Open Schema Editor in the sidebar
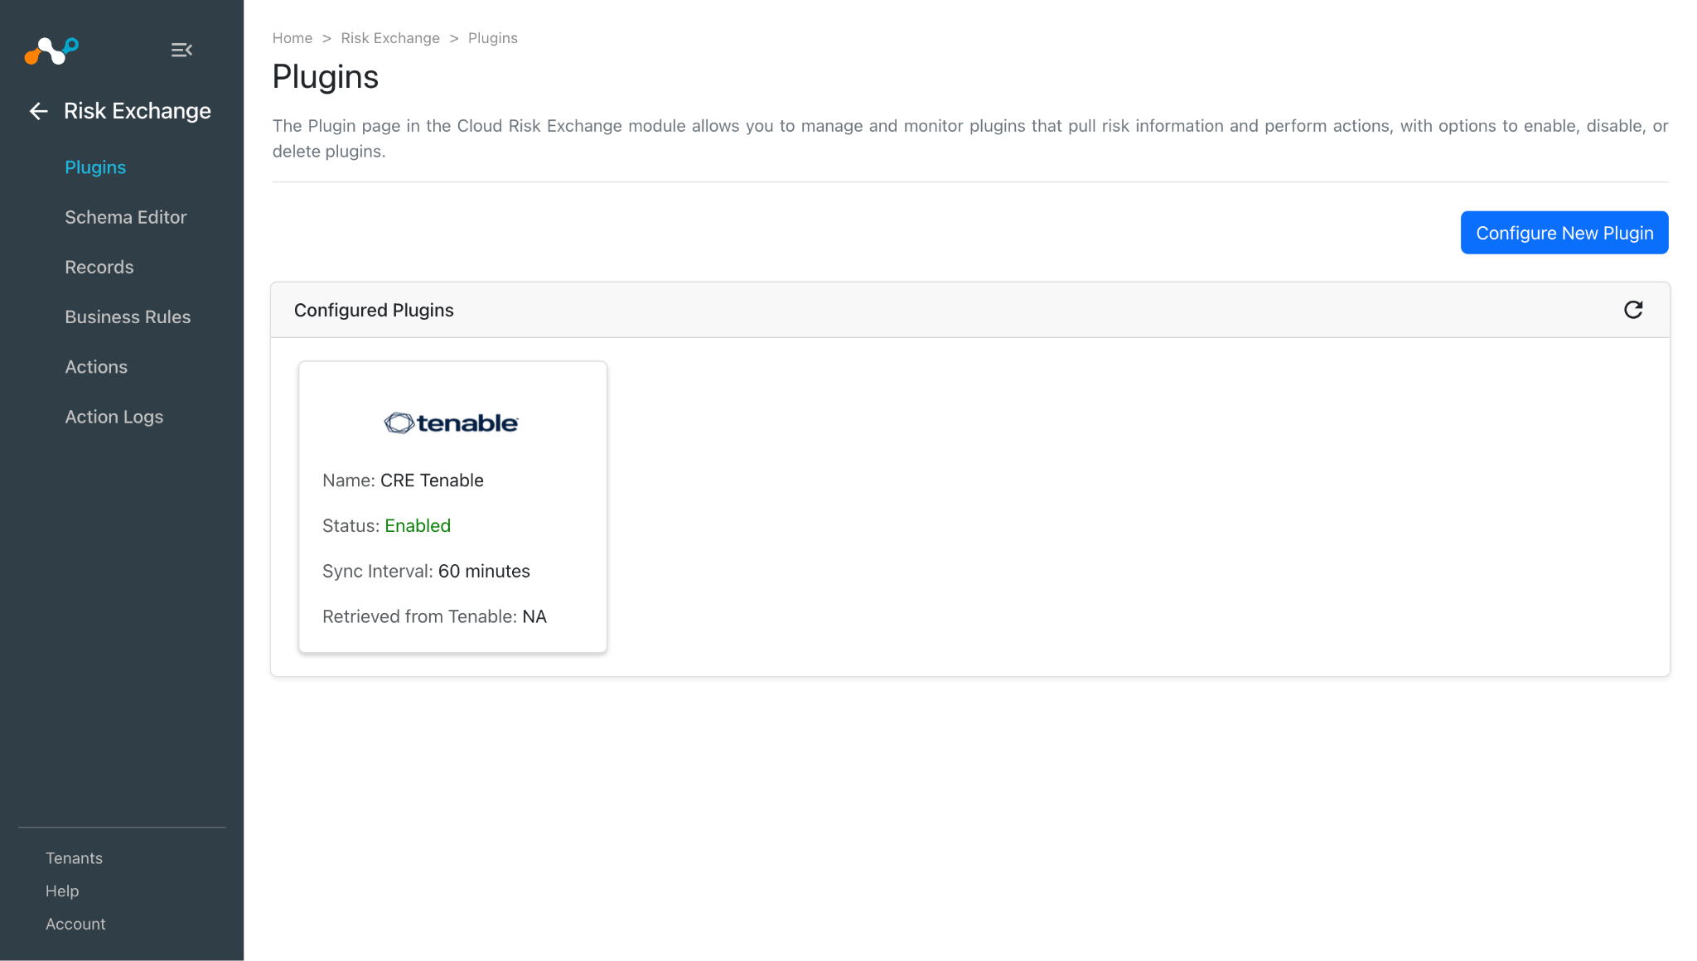Viewport: 1697px width, 961px height. pos(126,217)
